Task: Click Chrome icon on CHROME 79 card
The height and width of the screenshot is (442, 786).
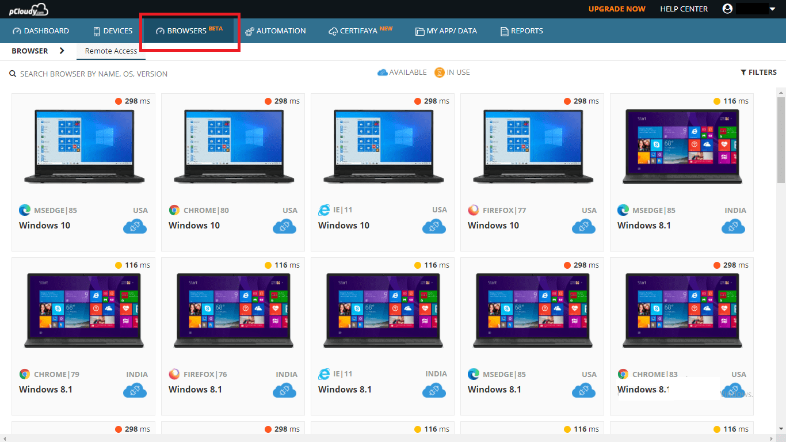Action: (25, 374)
